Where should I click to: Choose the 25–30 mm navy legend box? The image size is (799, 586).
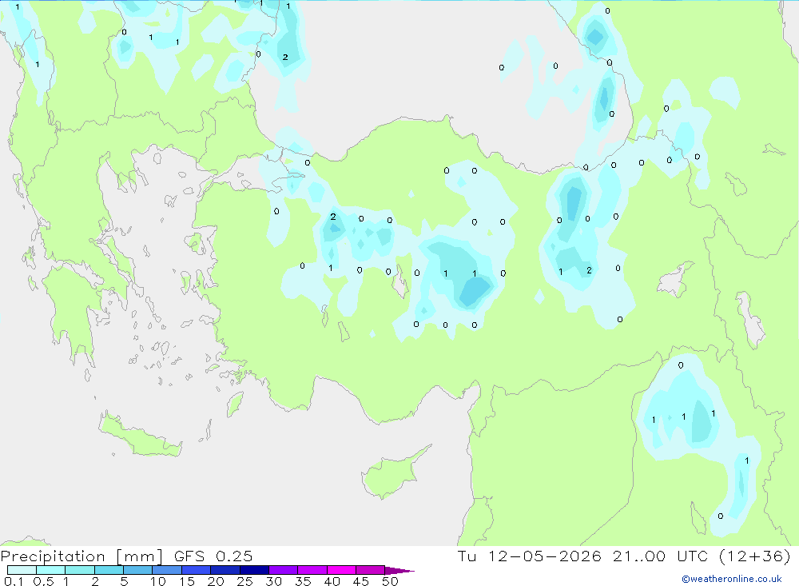(x=254, y=570)
